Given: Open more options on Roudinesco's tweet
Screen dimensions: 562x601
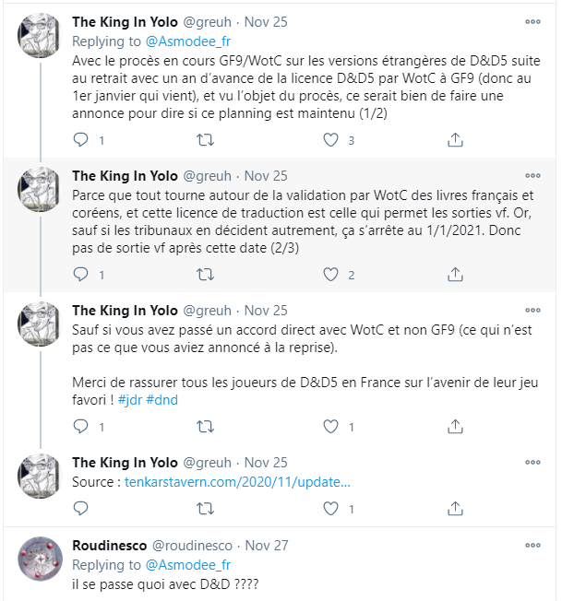Looking at the screenshot, I should pos(532,544).
